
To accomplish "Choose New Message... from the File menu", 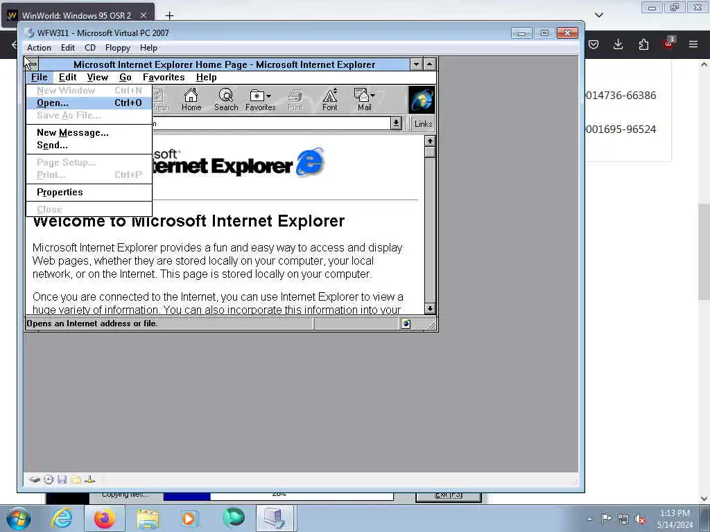I will (89, 132).
